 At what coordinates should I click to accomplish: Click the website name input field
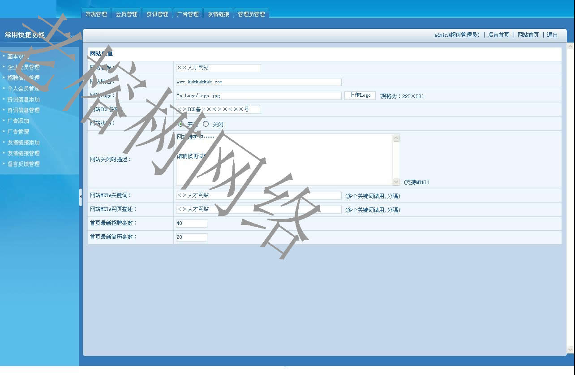pyautogui.click(x=218, y=68)
